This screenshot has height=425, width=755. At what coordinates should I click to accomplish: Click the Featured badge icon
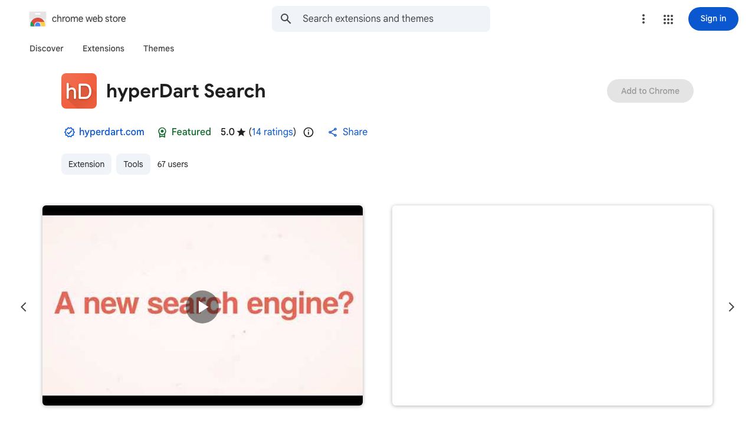pyautogui.click(x=162, y=132)
